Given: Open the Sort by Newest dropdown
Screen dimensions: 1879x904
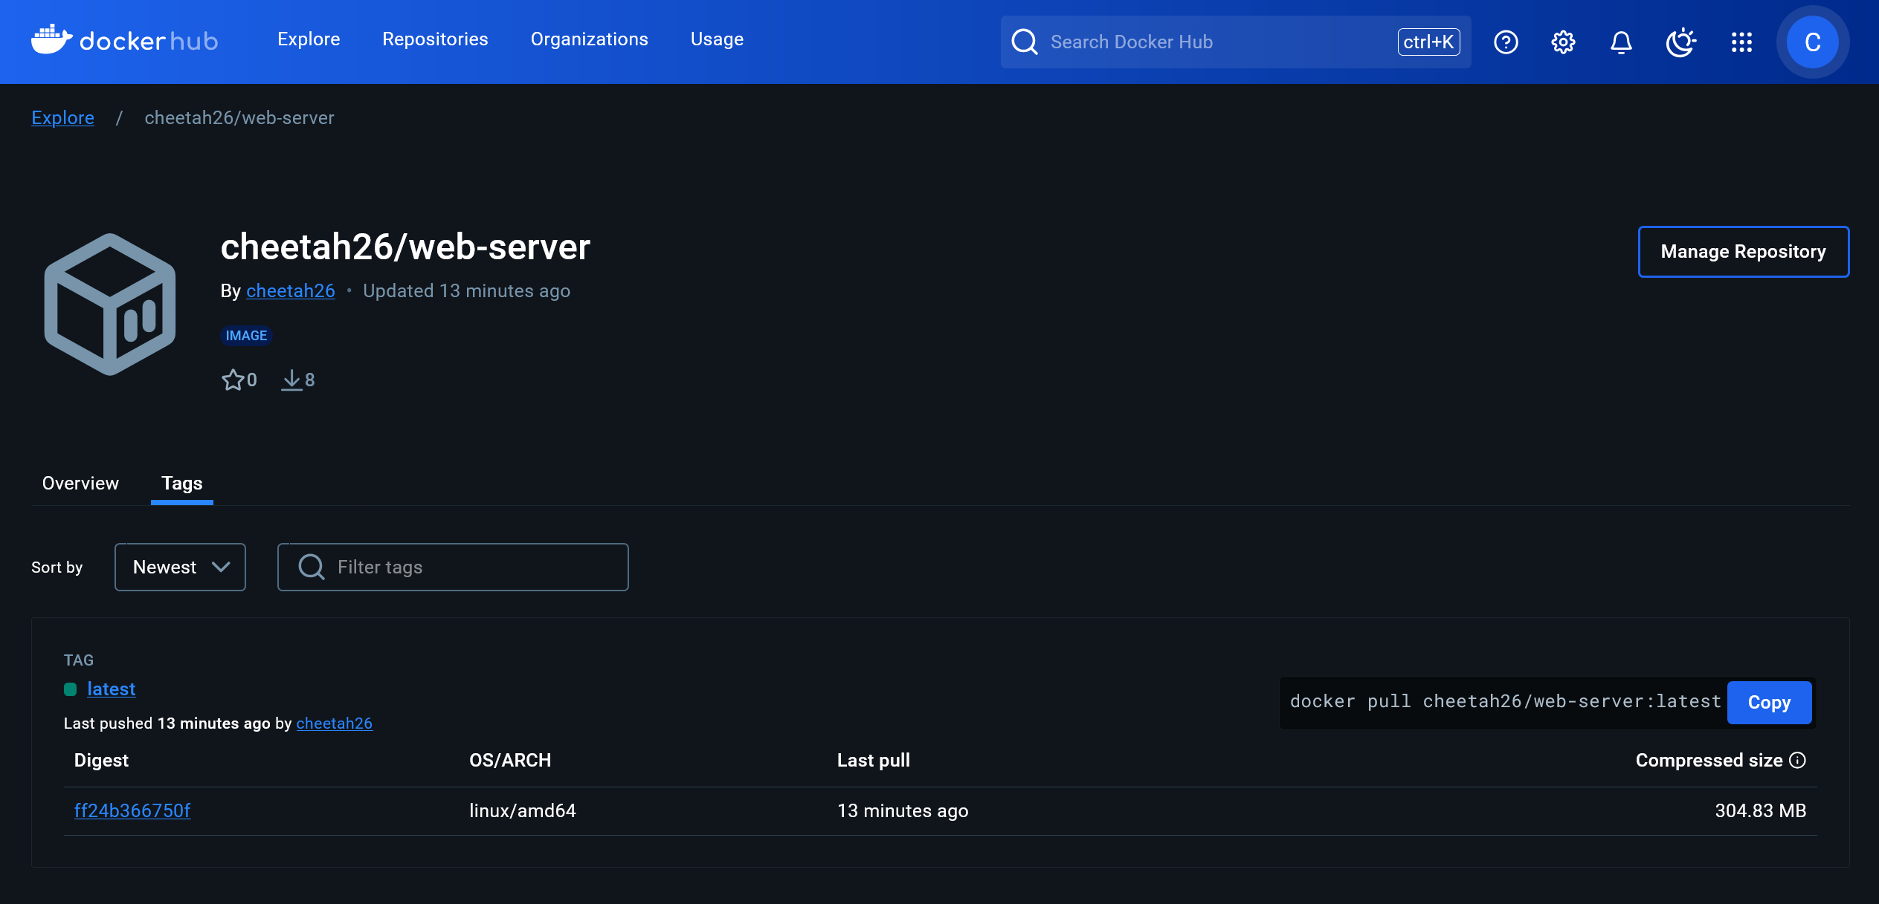Looking at the screenshot, I should [x=179, y=567].
